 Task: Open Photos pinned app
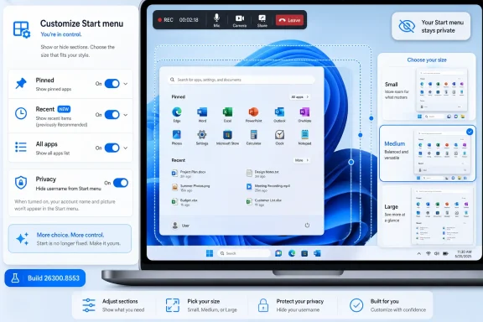(177, 138)
